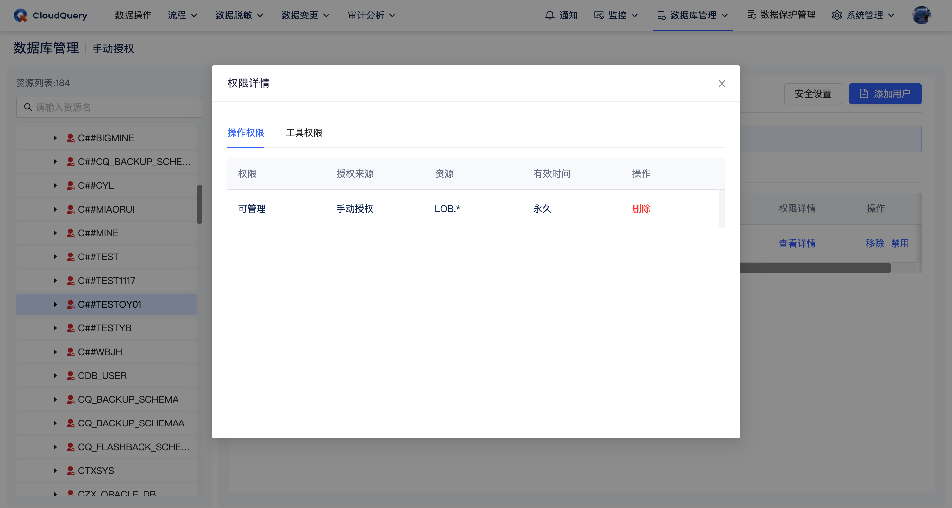The width and height of the screenshot is (952, 508).
Task: Open the notification bell icon
Action: [550, 15]
